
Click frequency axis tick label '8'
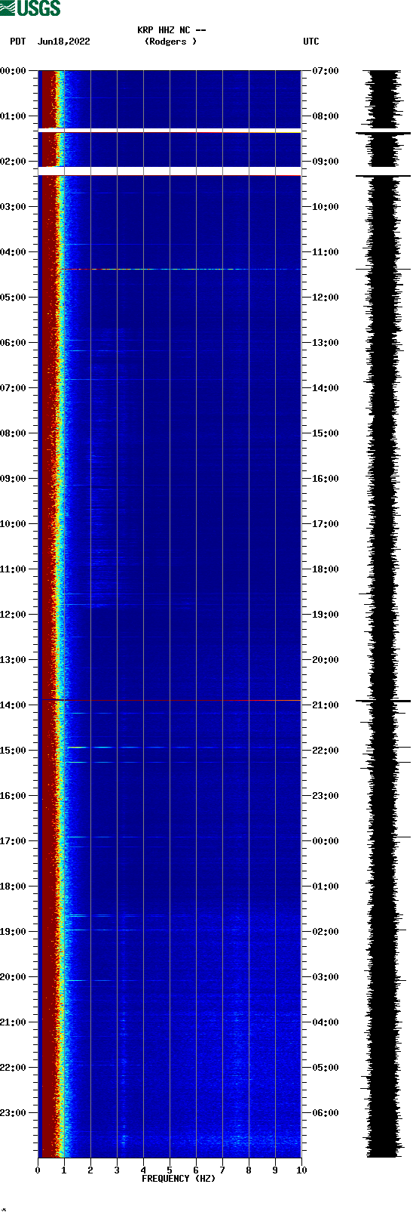(x=249, y=1170)
